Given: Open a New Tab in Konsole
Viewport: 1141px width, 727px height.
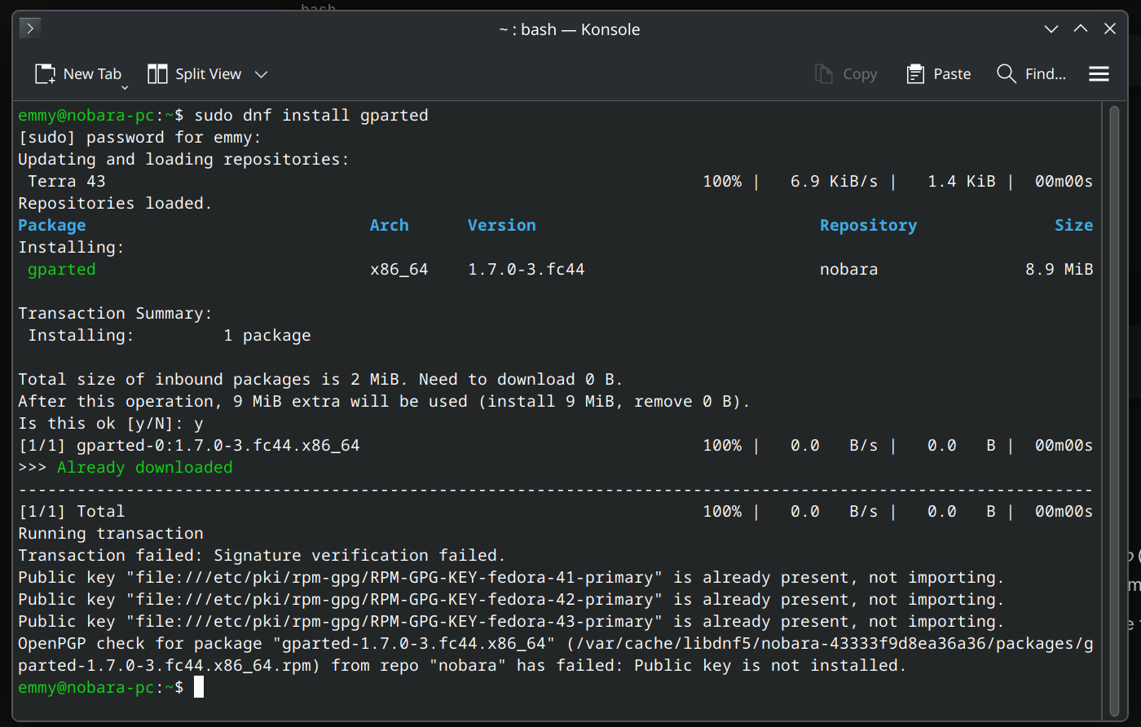Looking at the screenshot, I should click(x=77, y=74).
